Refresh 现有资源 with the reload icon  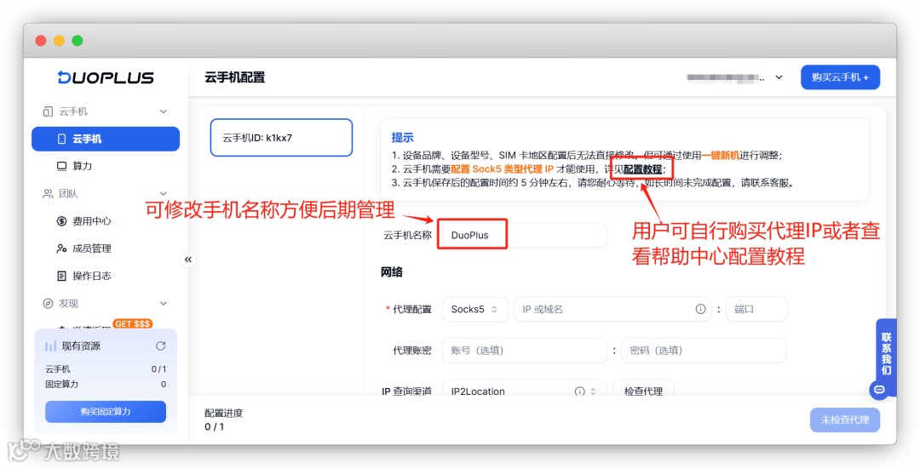tap(160, 346)
